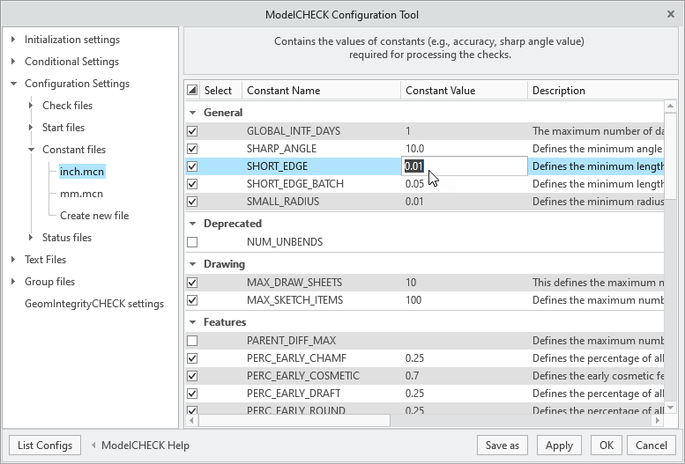This screenshot has height=464, width=685.
Task: Collapse the Deprecated group
Action: 192,224
